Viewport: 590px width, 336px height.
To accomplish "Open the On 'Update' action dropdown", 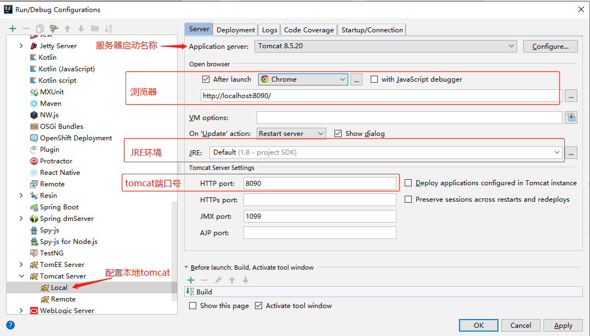I will tap(291, 134).
